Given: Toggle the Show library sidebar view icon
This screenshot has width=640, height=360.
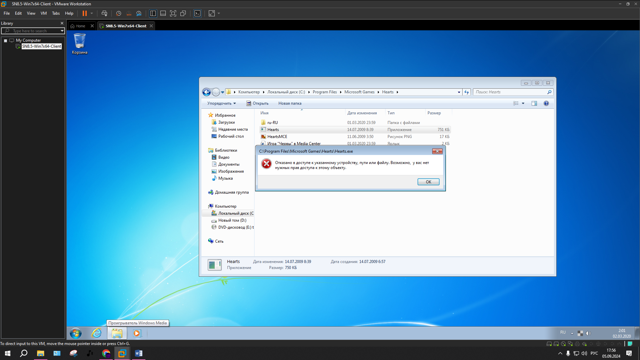Looking at the screenshot, I should click(x=153, y=13).
